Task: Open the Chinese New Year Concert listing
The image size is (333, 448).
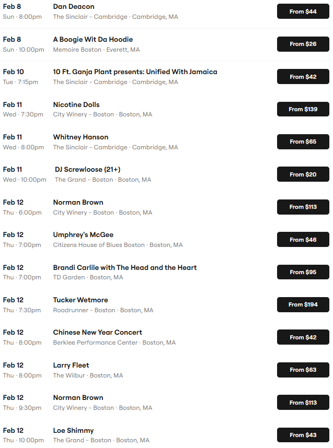Action: click(x=98, y=333)
